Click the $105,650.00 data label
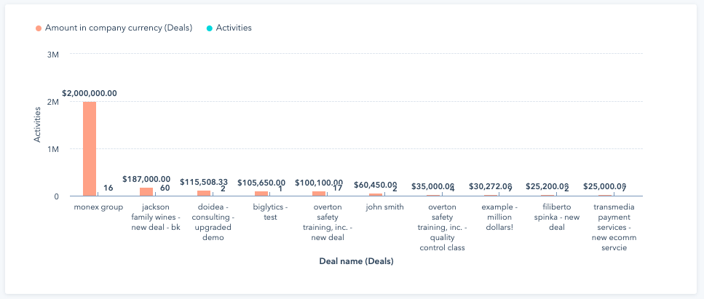This screenshot has width=704, height=299. 261,183
